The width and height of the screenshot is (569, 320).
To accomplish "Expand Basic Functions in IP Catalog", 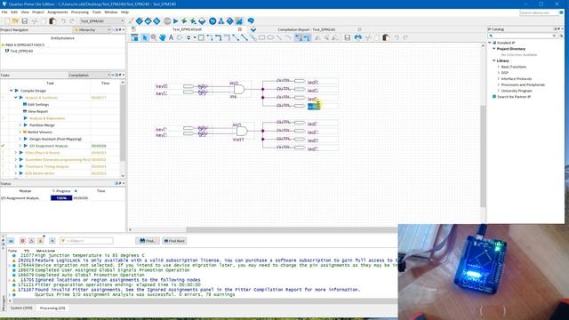I will 499,67.
